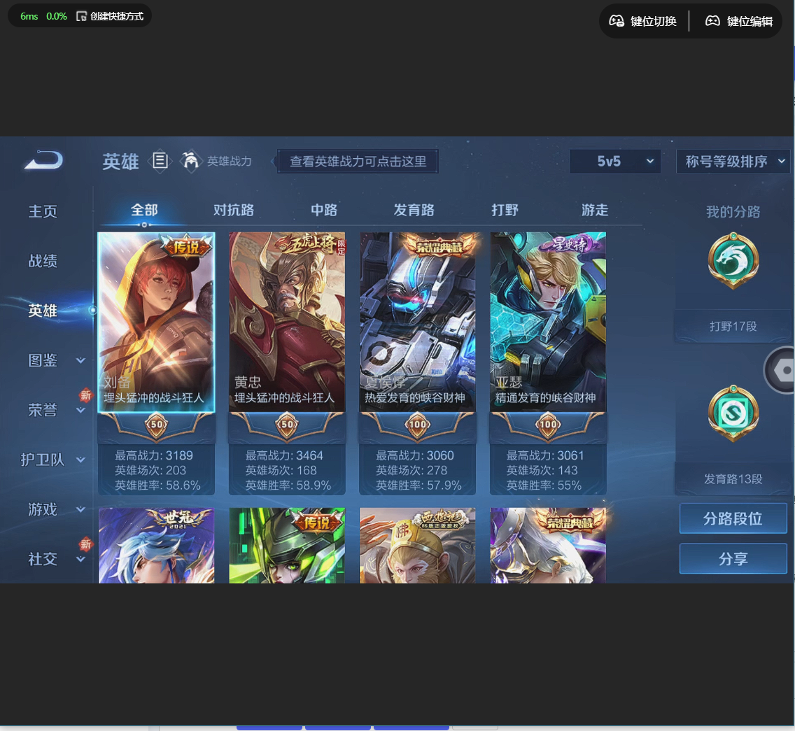Expand the 荣誉 sidebar chevron

point(80,410)
